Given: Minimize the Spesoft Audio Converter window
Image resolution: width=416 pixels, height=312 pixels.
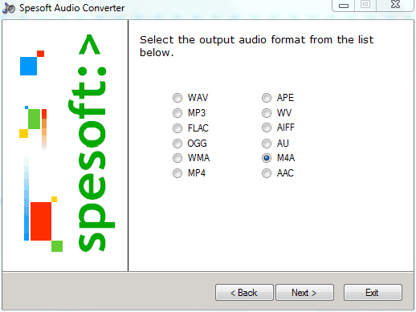Looking at the screenshot, I should click(344, 6).
